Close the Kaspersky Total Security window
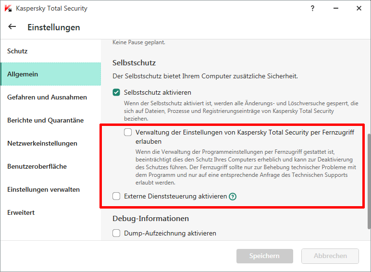The height and width of the screenshot is (272, 371). [359, 8]
